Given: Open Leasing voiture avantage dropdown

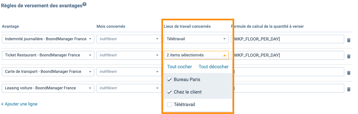Looking at the screenshot, I should point(48,88).
